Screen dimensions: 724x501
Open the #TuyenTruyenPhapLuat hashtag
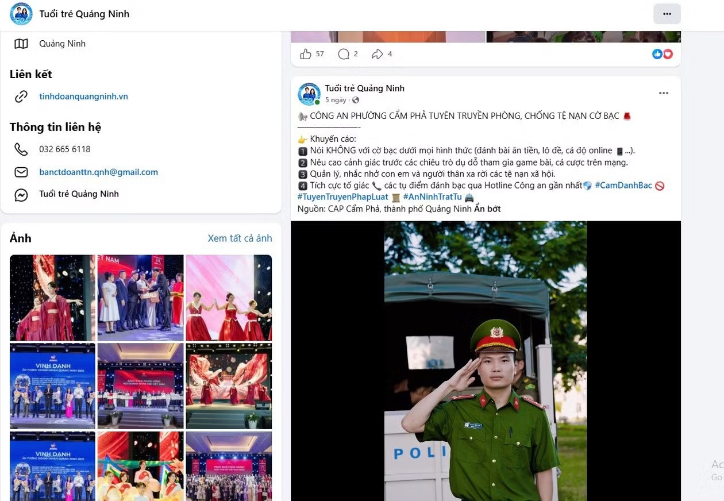pyautogui.click(x=343, y=197)
